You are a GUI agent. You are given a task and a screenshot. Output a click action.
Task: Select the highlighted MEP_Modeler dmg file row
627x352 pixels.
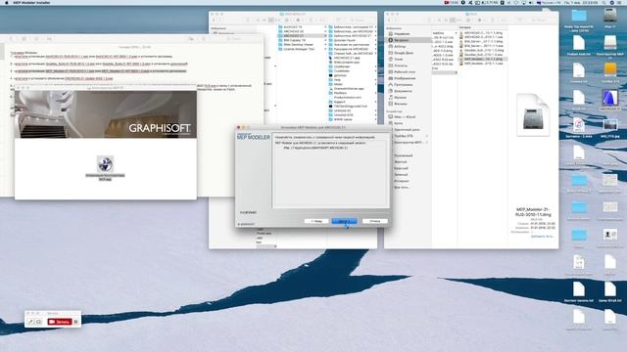click(x=483, y=59)
